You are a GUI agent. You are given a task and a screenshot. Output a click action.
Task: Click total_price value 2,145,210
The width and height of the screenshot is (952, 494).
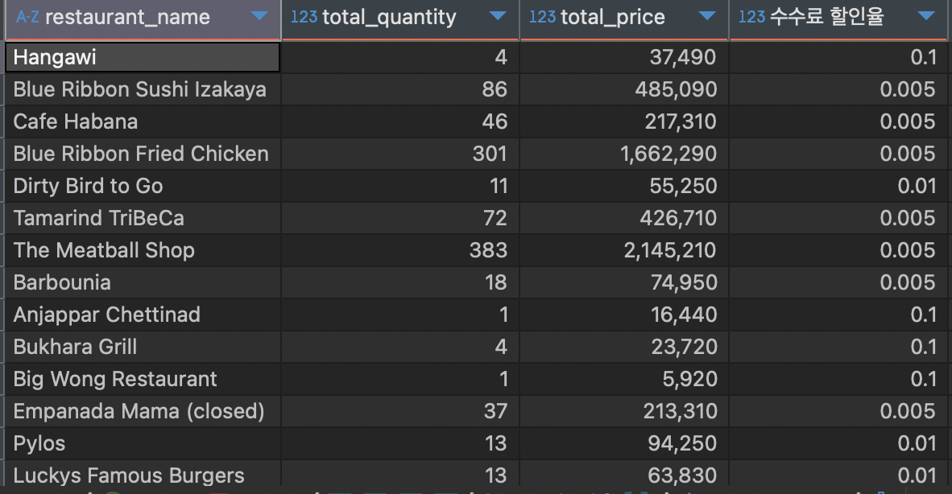[x=670, y=250]
